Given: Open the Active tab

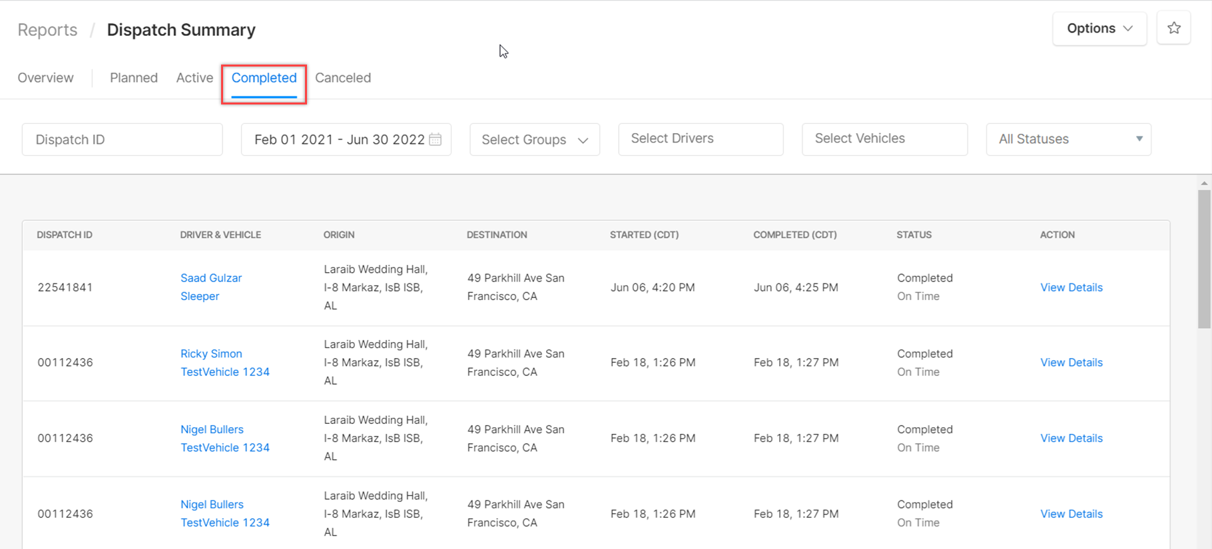Looking at the screenshot, I should click(x=194, y=78).
